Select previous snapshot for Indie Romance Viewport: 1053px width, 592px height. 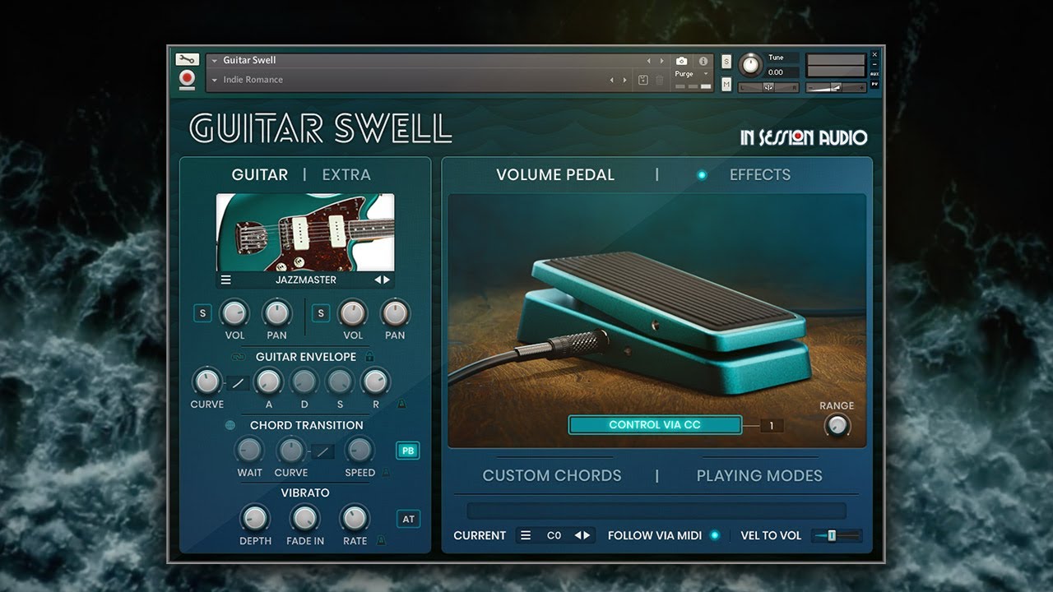click(611, 80)
